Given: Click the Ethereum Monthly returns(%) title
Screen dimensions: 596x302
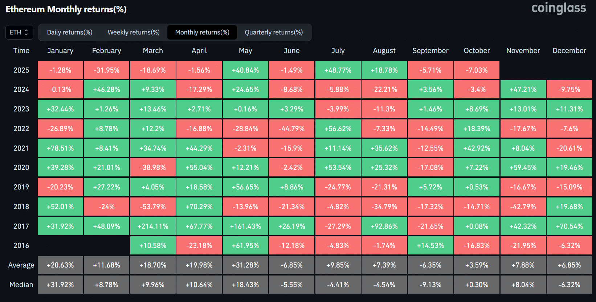Looking at the screenshot, I should click(66, 9).
